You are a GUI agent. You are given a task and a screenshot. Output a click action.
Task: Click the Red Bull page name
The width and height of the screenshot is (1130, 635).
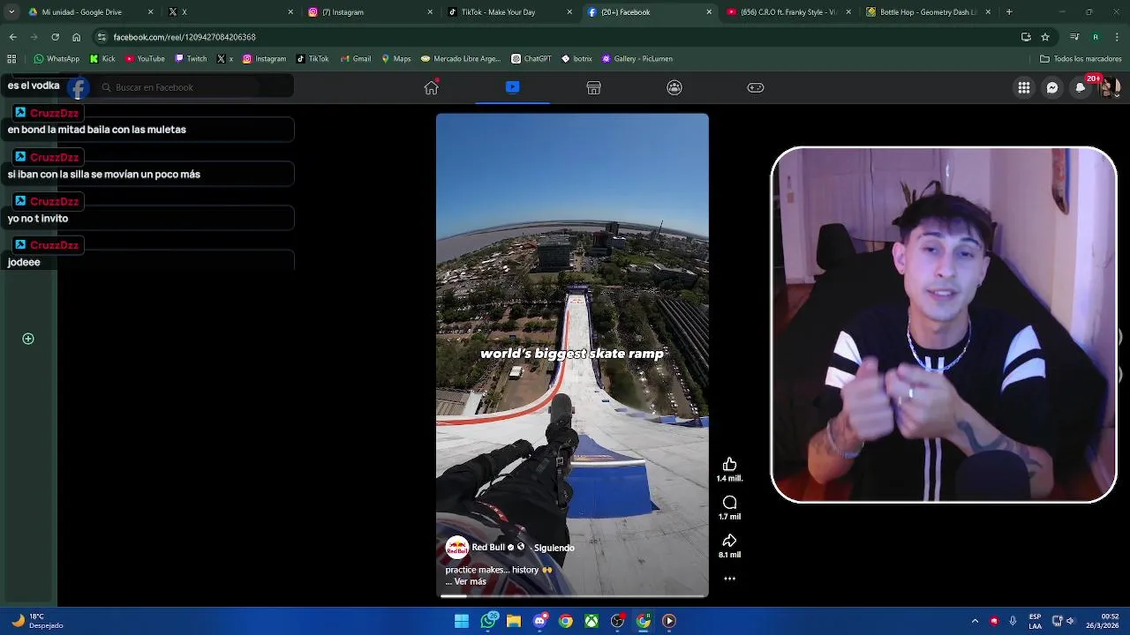coord(488,548)
